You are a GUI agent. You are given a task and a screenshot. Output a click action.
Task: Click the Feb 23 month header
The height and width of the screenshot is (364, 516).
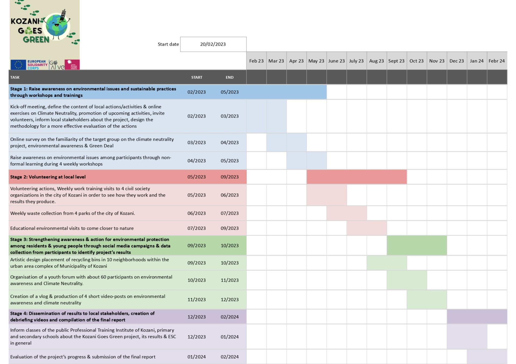(x=256, y=61)
